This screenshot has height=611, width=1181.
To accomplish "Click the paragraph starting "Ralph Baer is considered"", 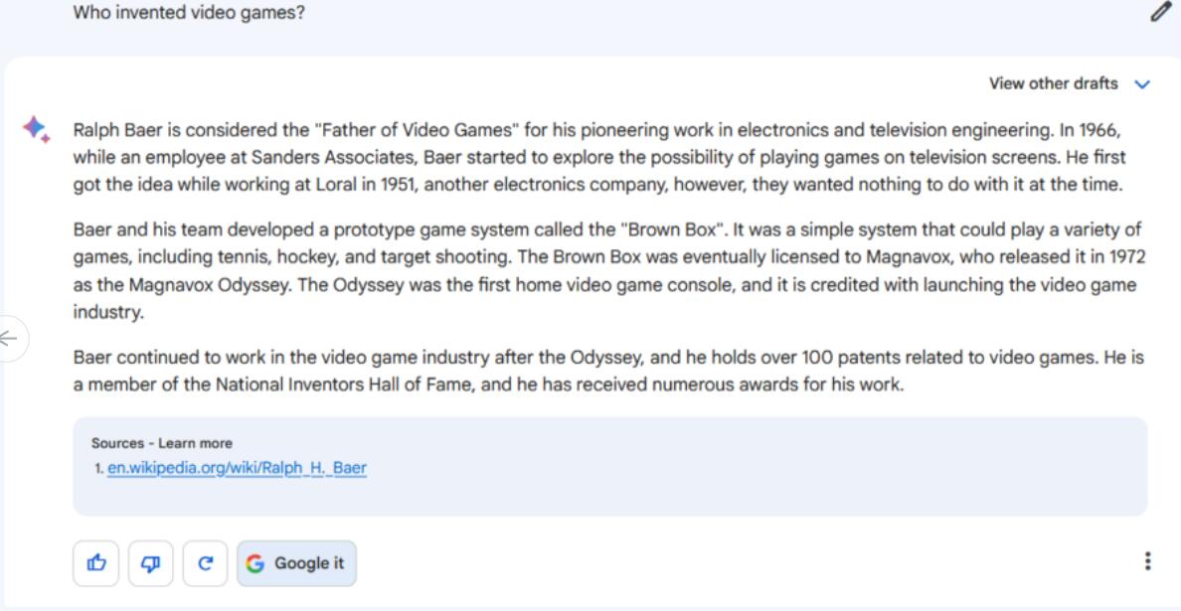I will point(596,157).
